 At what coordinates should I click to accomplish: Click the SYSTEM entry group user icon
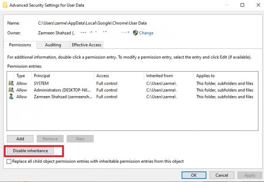(x=11, y=83)
